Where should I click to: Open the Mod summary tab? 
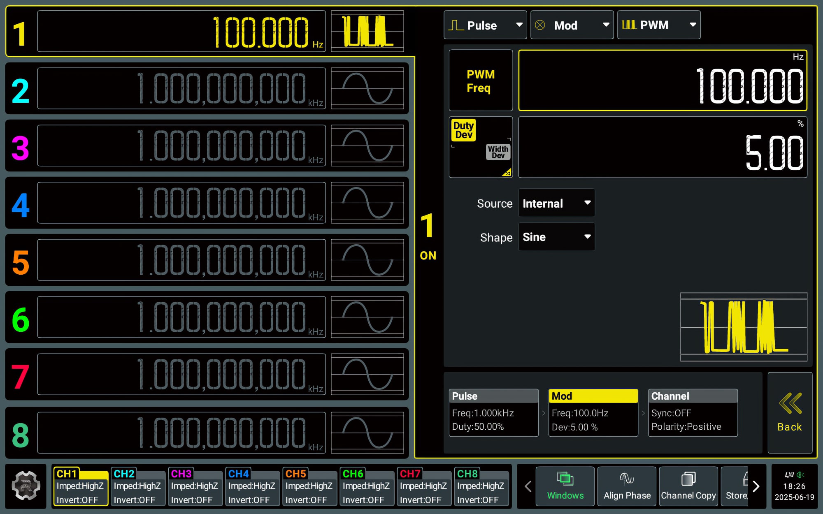tap(593, 412)
